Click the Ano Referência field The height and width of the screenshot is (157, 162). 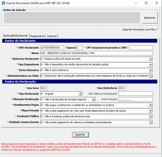122,88
